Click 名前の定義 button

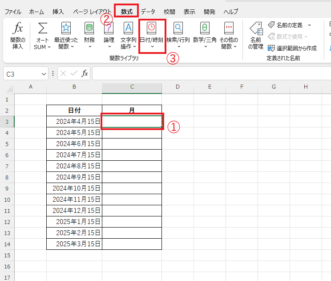286,25
